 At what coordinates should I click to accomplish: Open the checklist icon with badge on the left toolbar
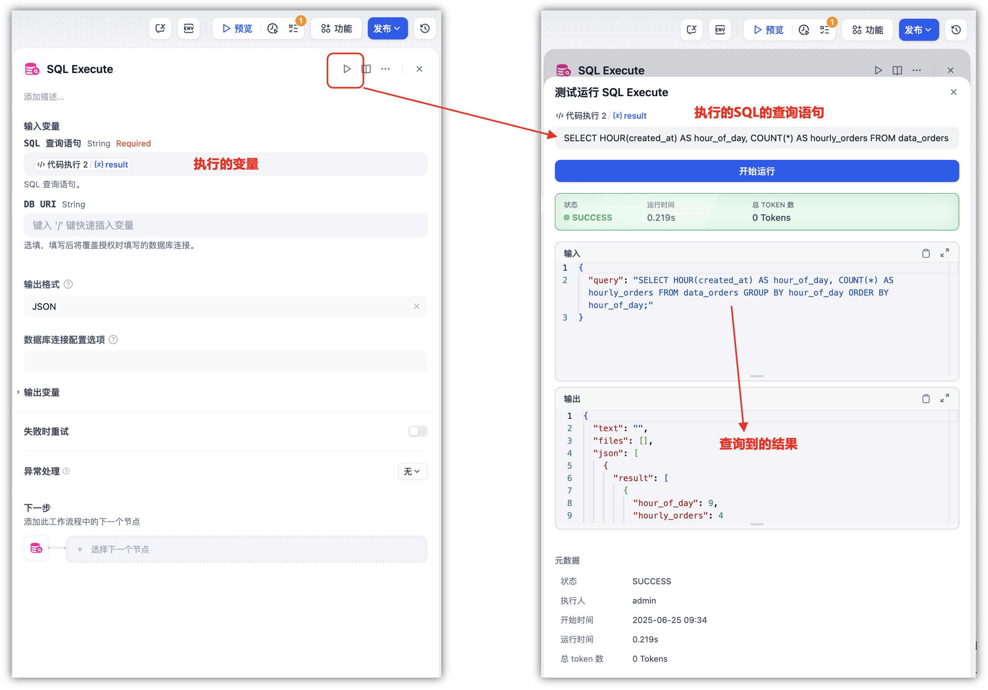tap(294, 28)
